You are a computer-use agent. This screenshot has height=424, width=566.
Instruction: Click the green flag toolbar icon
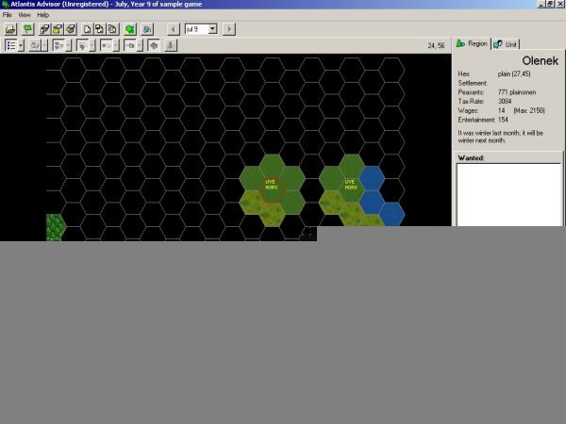click(27, 29)
